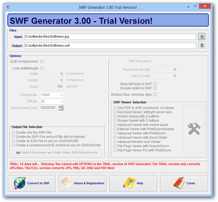The width and height of the screenshot is (218, 202).
Task: Select Create an EXE-File option
Action: [x=45, y=141]
